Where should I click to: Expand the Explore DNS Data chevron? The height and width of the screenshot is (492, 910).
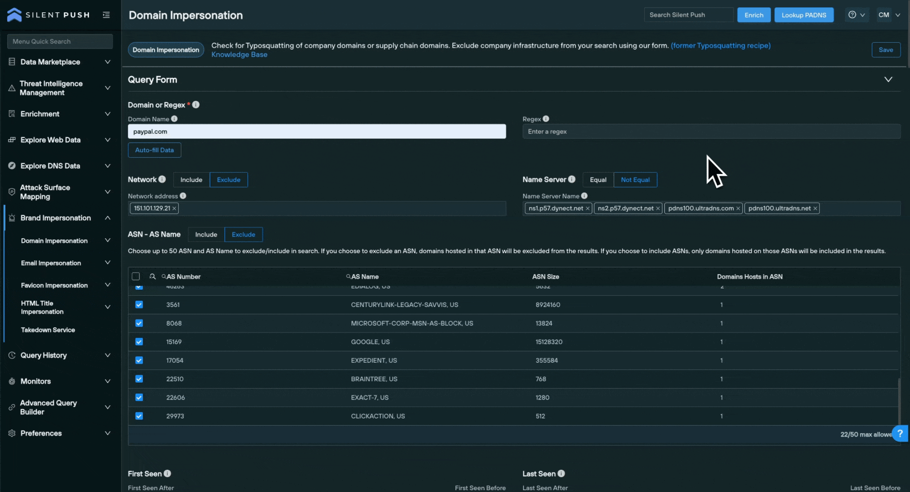[108, 166]
